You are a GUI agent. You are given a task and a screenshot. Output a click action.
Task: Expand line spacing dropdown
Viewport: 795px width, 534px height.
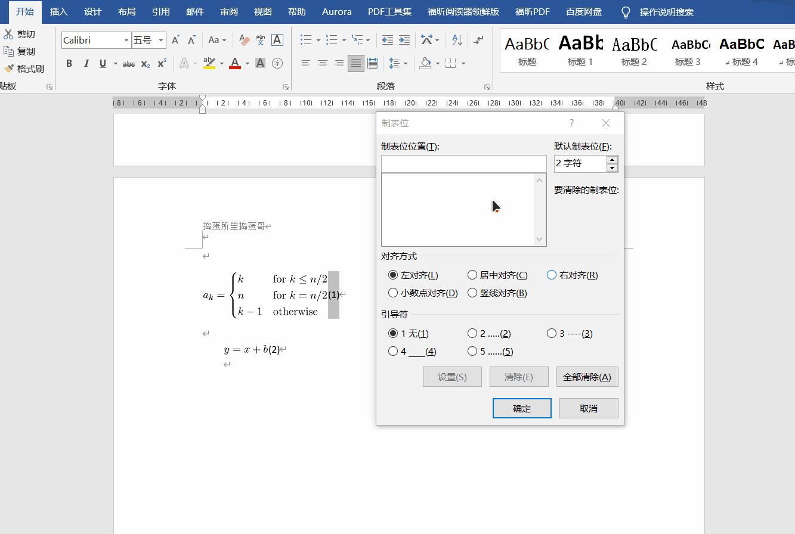(405, 63)
